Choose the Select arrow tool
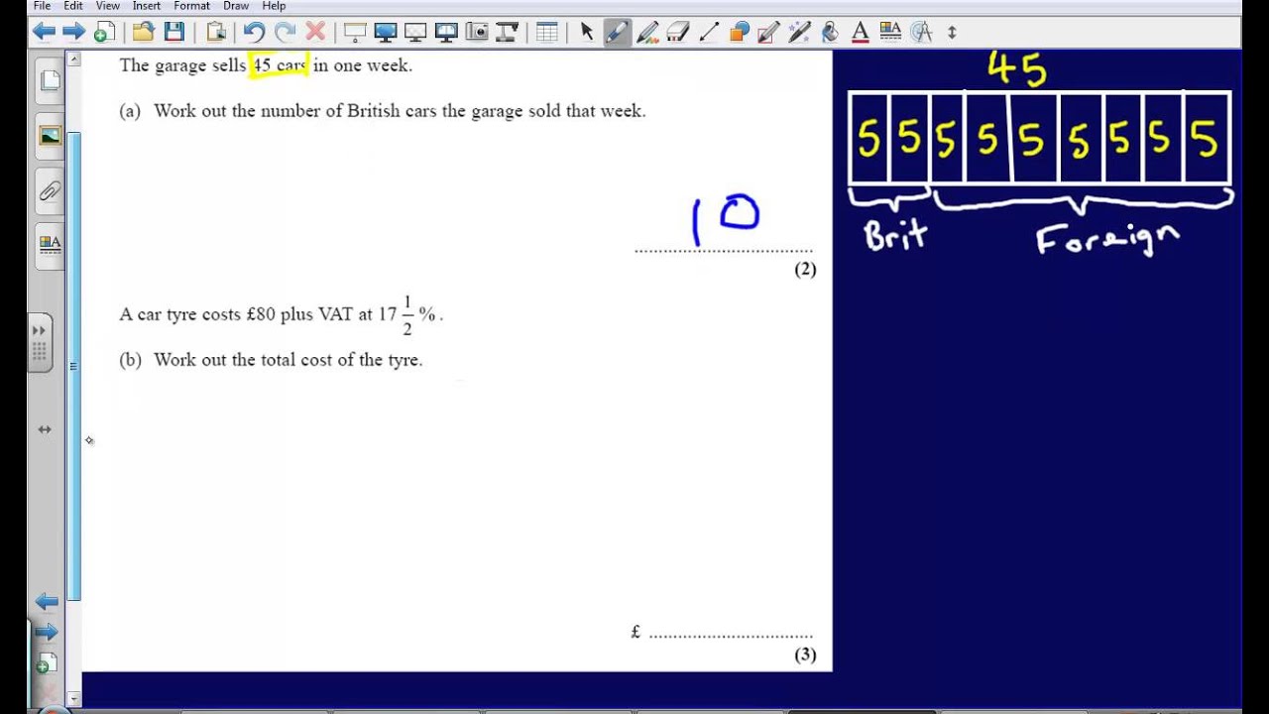1269x714 pixels. (586, 32)
